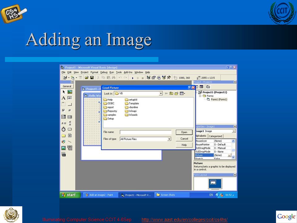This screenshot has height=223, width=297.
Task: Select the PictureBox control in the toolbox
Action: (x=70, y=92)
